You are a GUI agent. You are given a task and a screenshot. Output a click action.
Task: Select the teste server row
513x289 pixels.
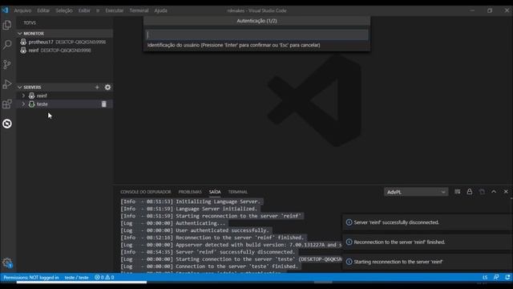tap(65, 104)
